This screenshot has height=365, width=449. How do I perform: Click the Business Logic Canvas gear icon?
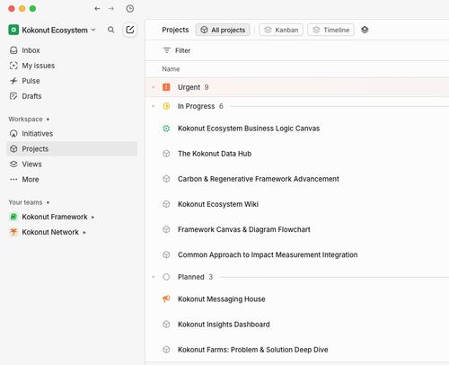point(166,129)
